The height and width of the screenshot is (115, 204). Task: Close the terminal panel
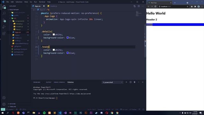(143, 82)
